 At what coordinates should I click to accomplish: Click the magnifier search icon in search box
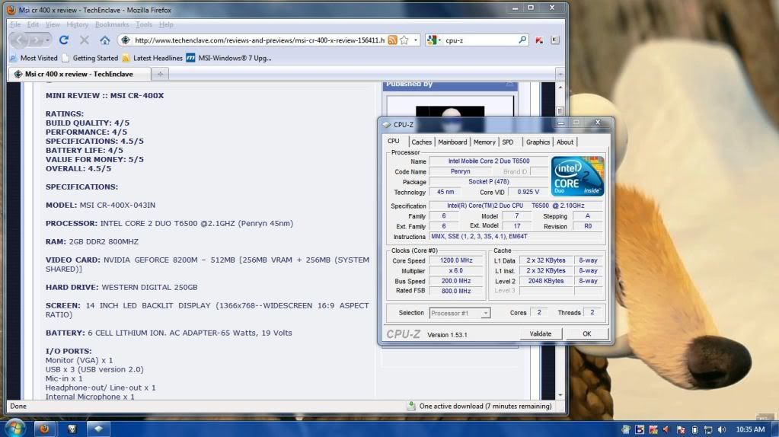(x=522, y=40)
